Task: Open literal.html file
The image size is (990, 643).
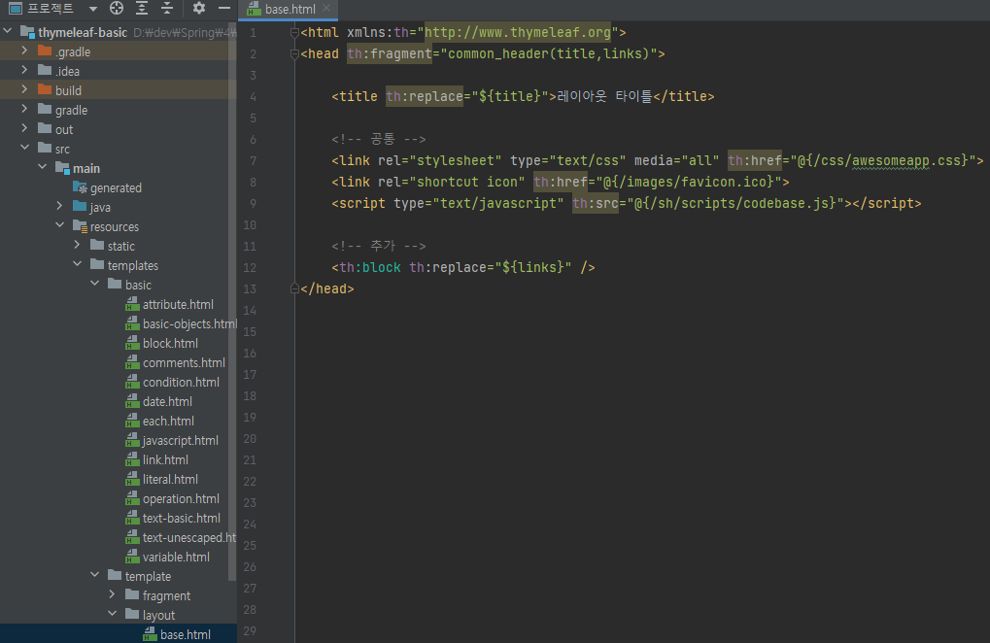Action: pos(170,480)
